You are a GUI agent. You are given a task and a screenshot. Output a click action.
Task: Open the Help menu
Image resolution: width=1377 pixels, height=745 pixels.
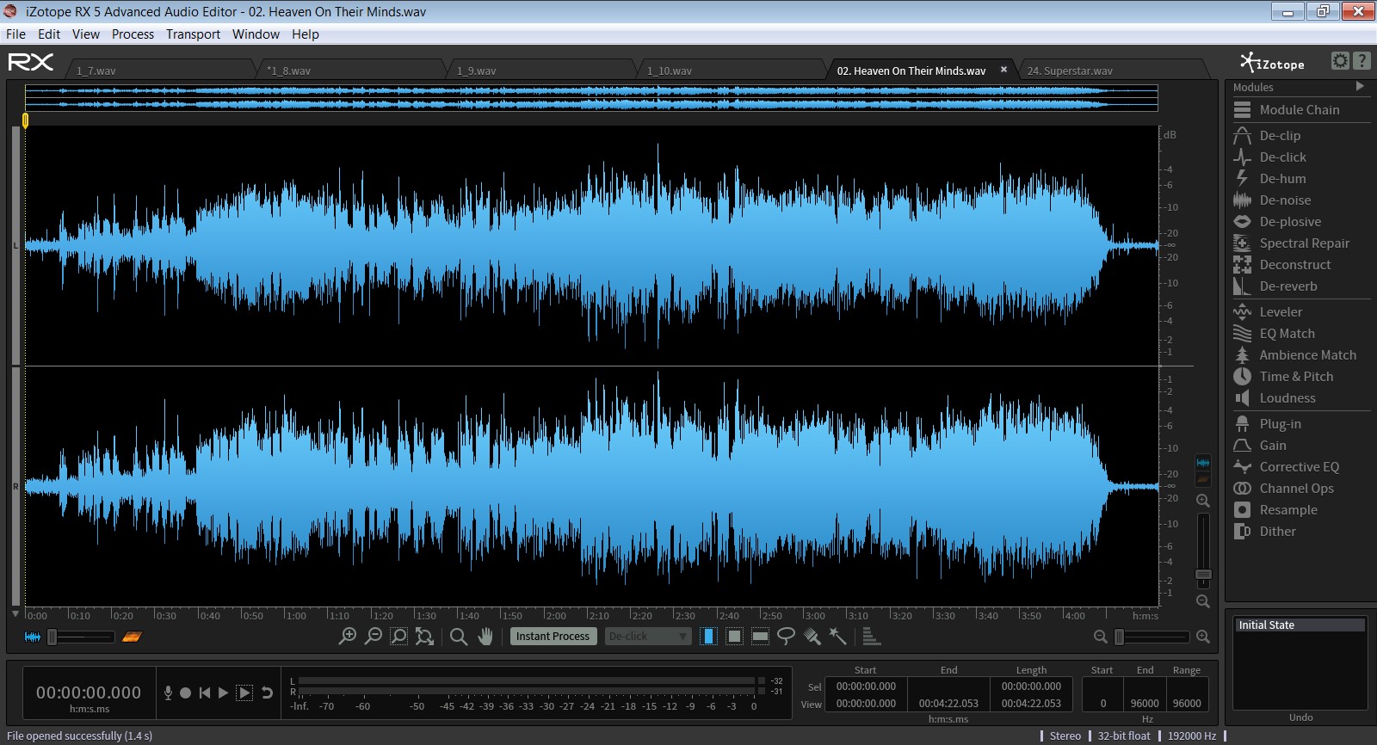coord(306,34)
